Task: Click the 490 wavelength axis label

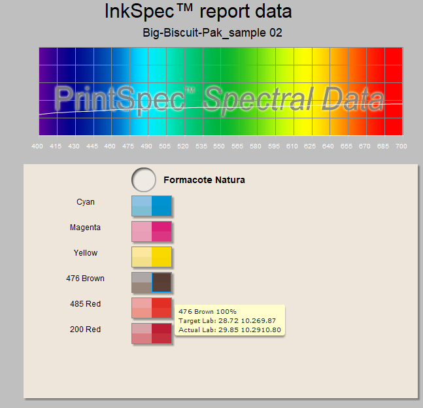Action: (x=146, y=146)
